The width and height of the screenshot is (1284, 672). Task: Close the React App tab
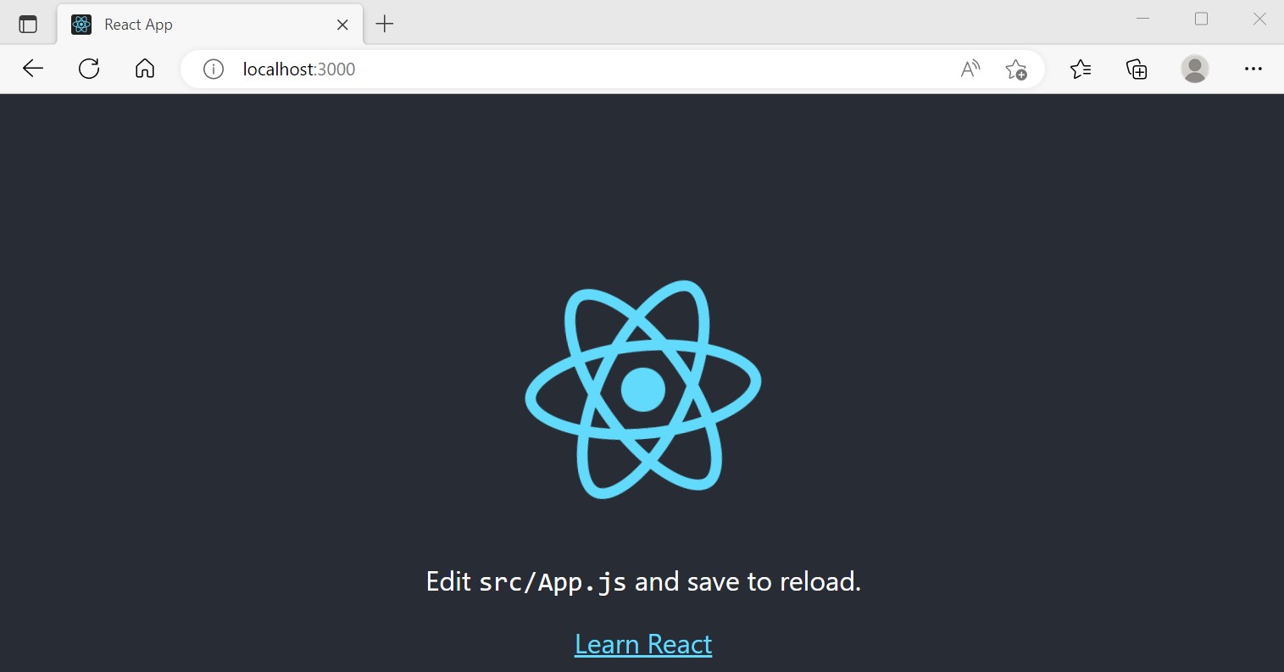click(342, 25)
